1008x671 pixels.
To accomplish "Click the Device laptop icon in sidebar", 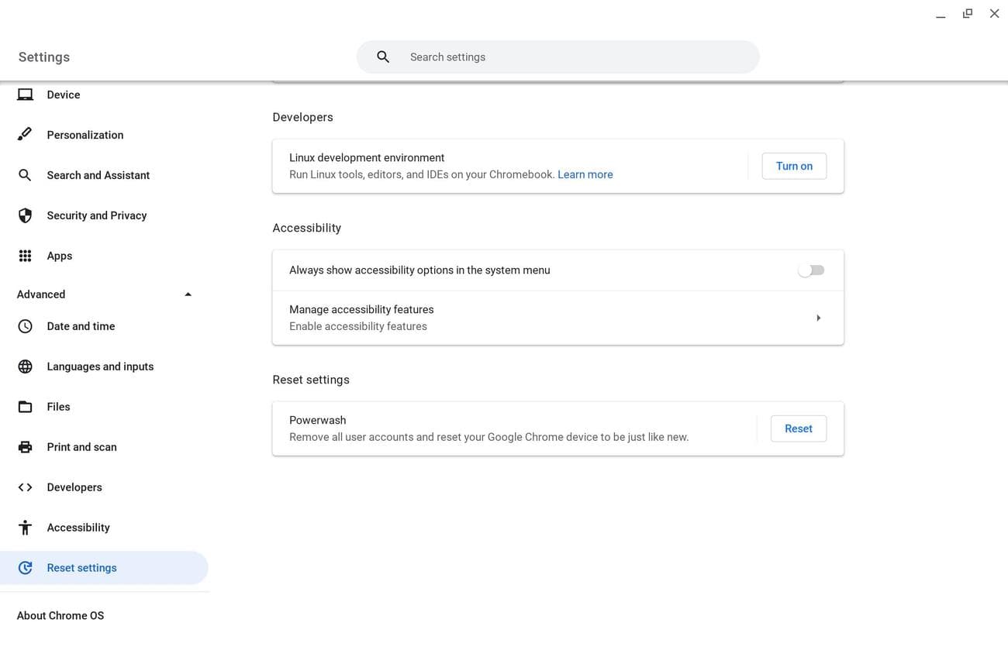I will tap(25, 95).
